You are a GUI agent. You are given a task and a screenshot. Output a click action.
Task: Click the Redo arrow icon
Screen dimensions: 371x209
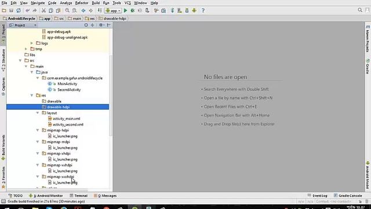tap(35, 10)
